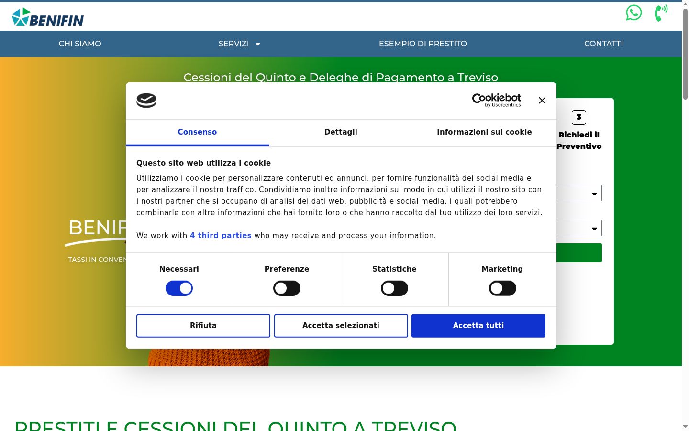Open the Informazioni sui cookie tab
The width and height of the screenshot is (689, 431).
[x=484, y=132]
